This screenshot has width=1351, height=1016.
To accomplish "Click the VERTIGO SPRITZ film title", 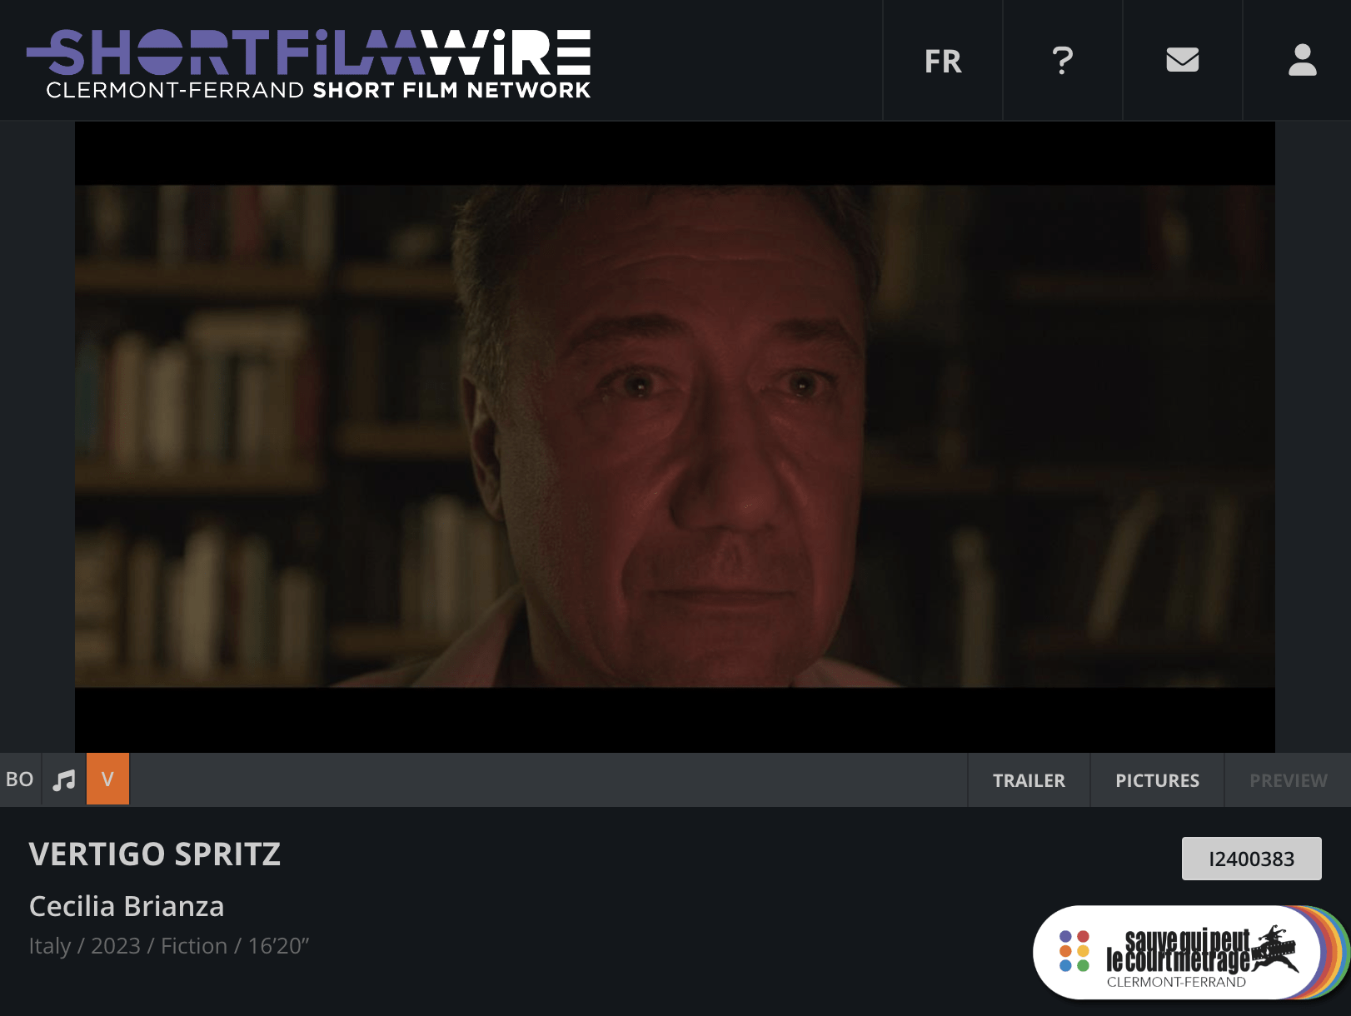I will [155, 854].
